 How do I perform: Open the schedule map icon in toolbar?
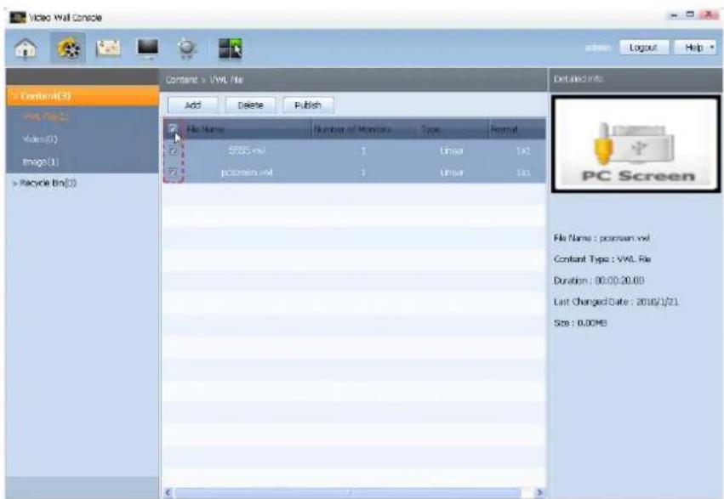108,48
